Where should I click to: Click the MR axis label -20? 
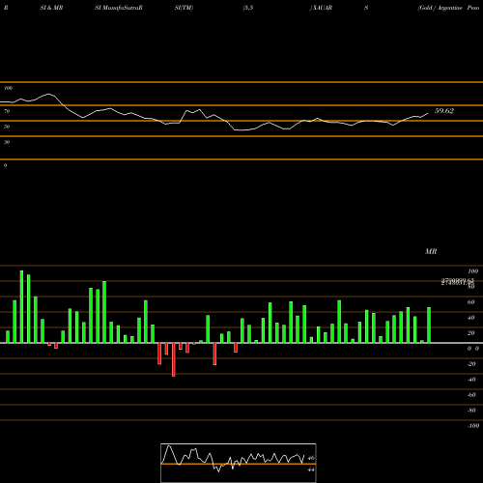(x=471, y=364)
